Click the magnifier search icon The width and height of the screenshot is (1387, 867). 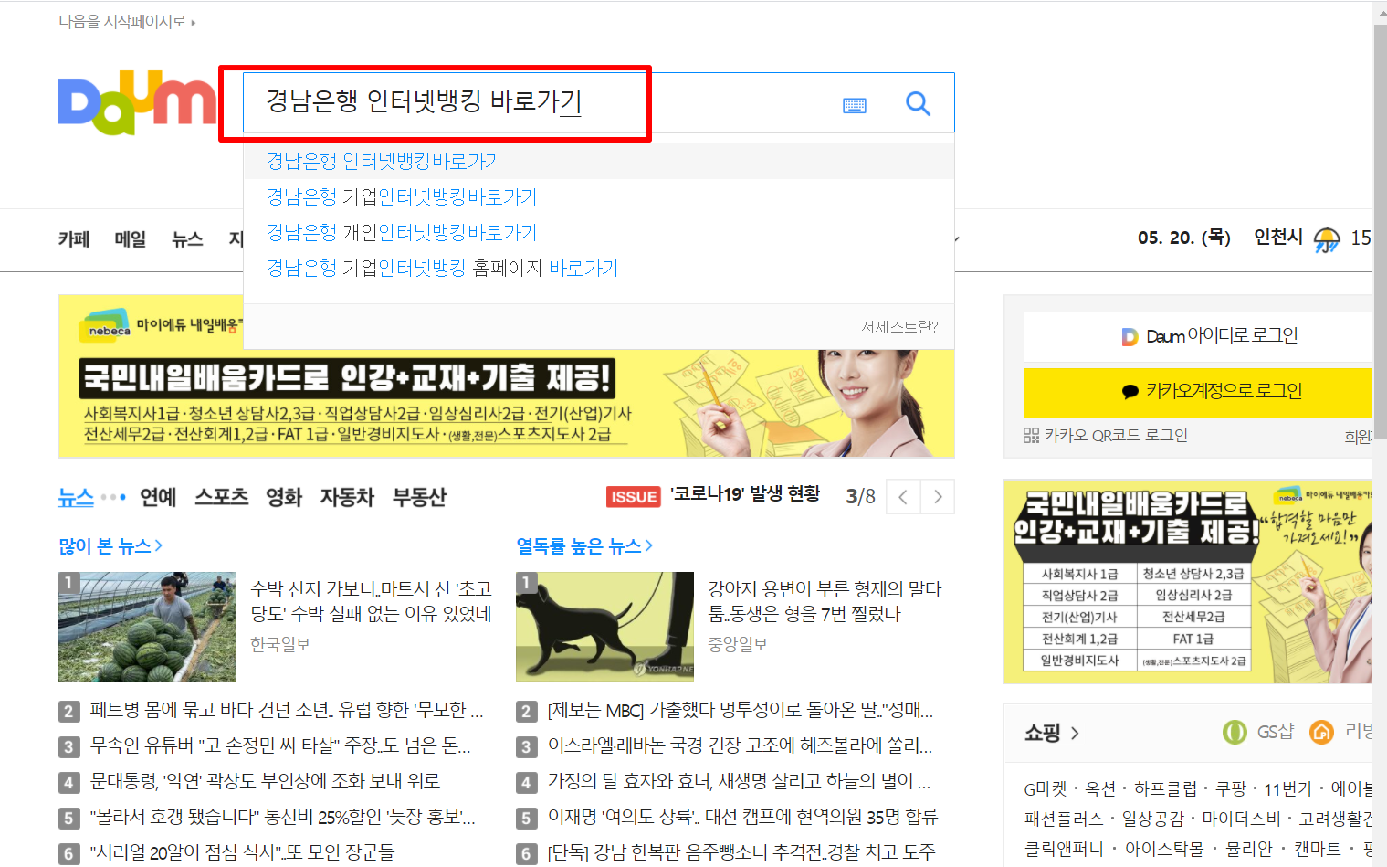(x=918, y=104)
